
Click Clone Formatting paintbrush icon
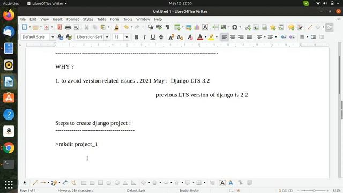[x=117, y=27]
